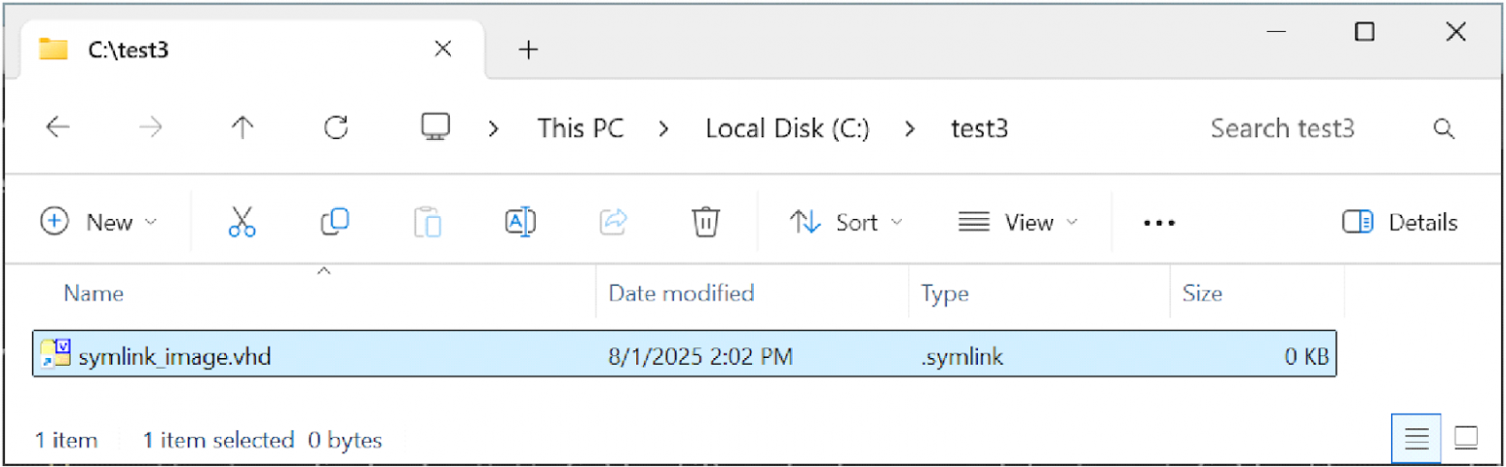Click the Refresh icon
The image size is (1506, 467).
point(336,128)
